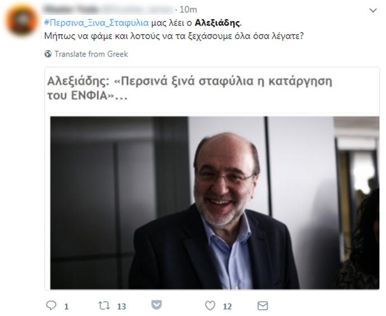View the 13 retweets count

pos(121,306)
